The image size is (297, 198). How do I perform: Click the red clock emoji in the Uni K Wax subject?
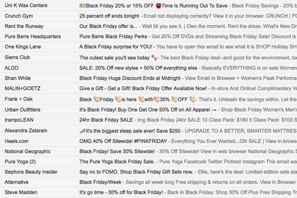point(158,6)
